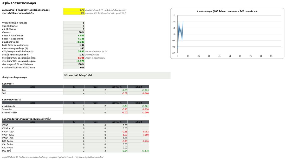Click the "Profit factor (ก่อนหักต้นทุน)" label
Screen dimensions: 286x160
tap(15, 45)
